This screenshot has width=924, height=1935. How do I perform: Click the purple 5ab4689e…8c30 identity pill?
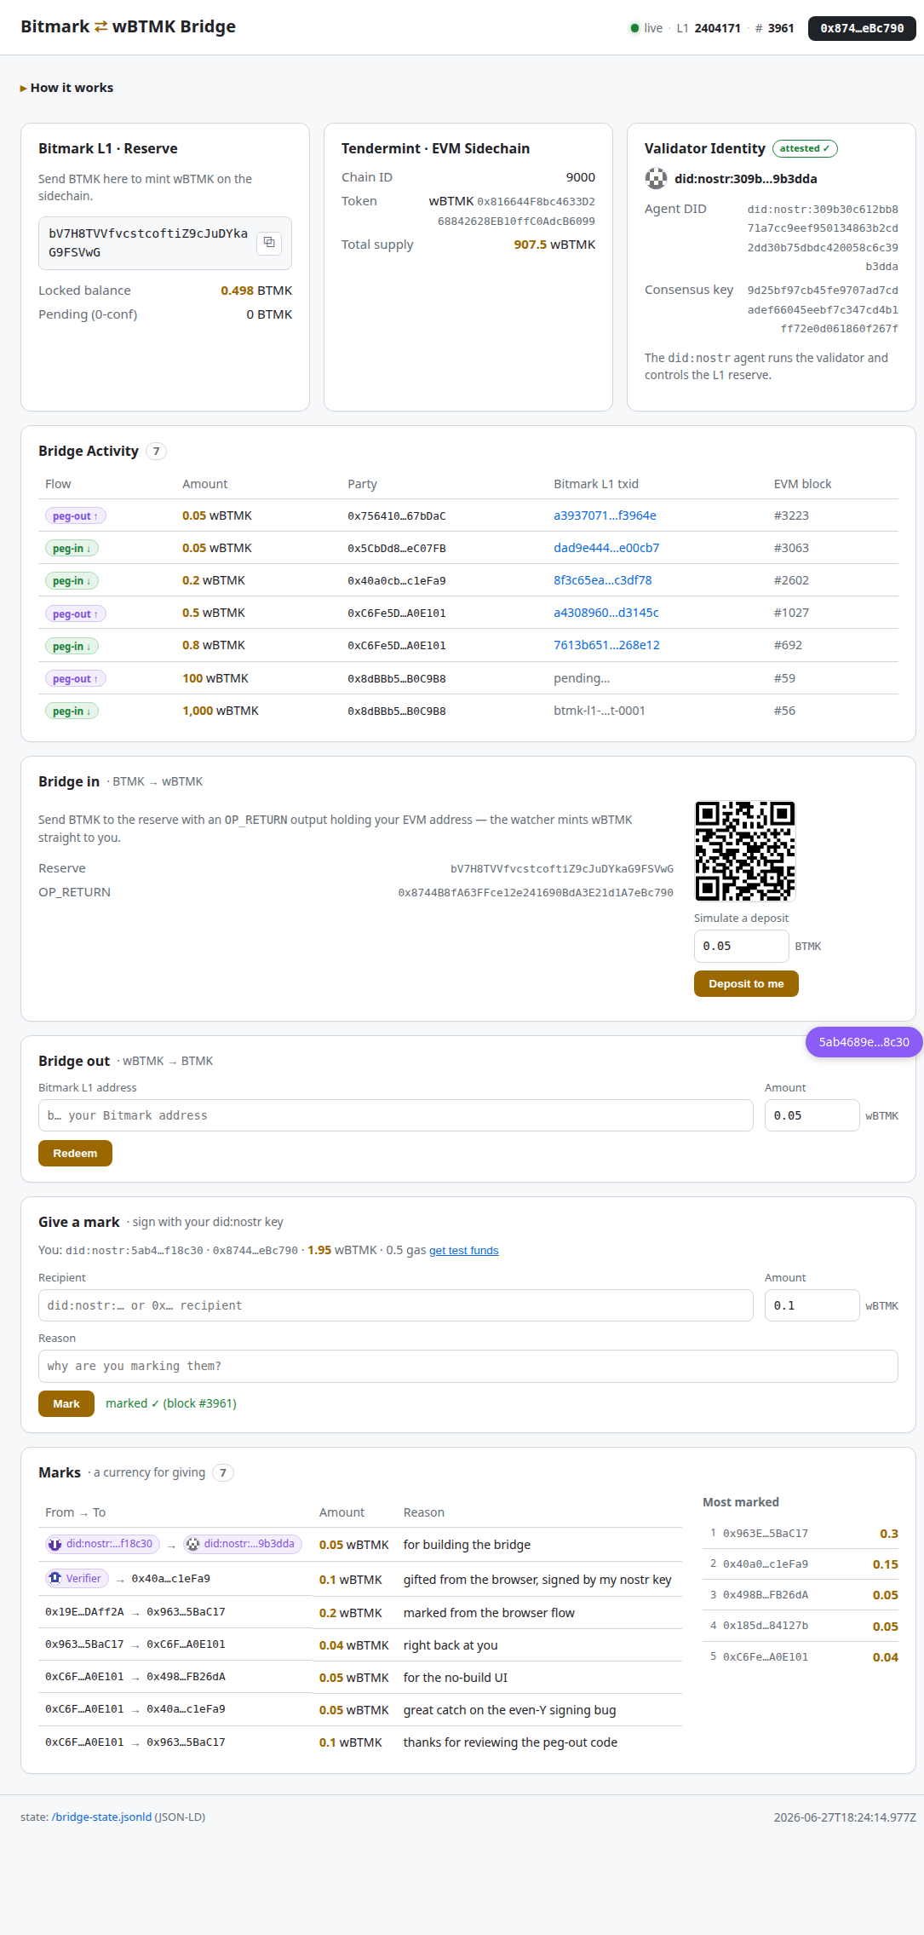pyautogui.click(x=864, y=1042)
